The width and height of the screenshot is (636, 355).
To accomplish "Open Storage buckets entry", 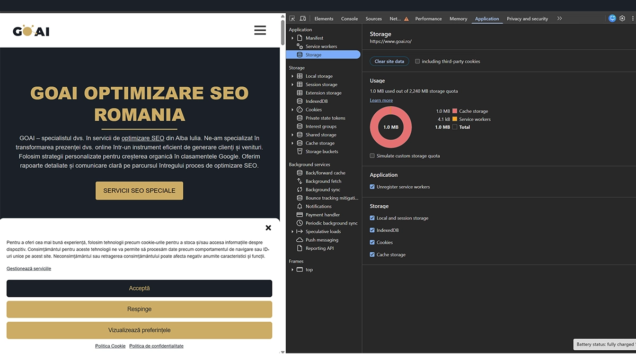I will point(322,151).
